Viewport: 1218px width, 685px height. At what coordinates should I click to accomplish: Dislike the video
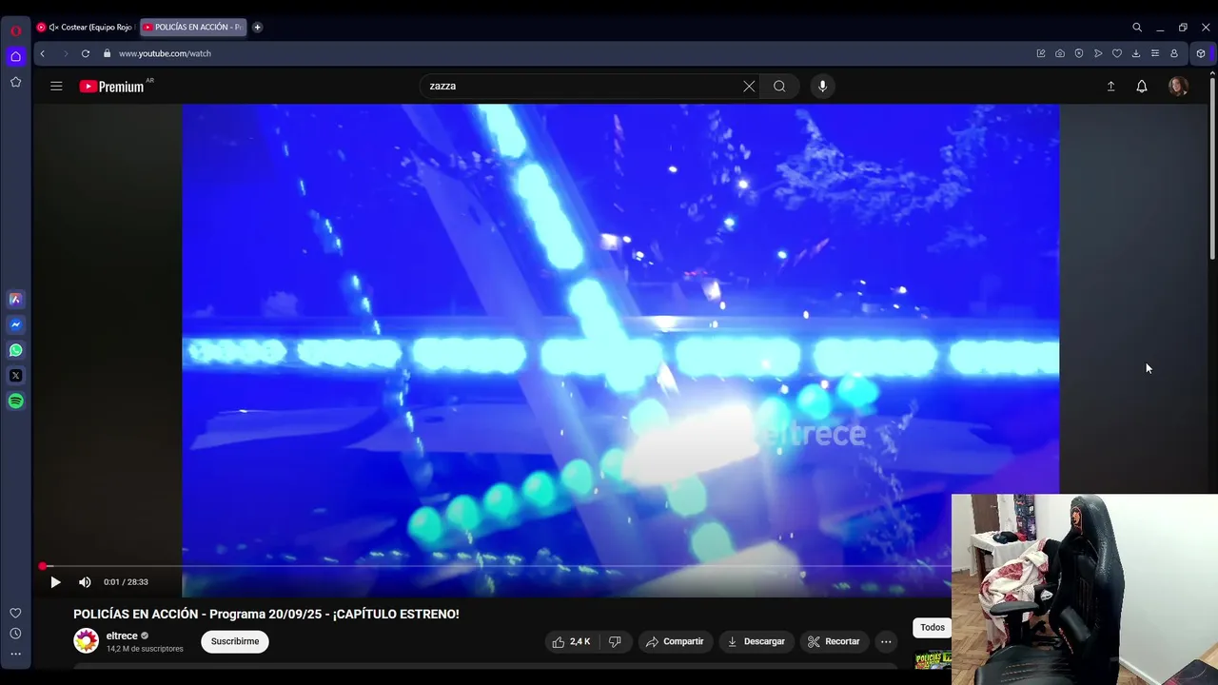pos(615,641)
